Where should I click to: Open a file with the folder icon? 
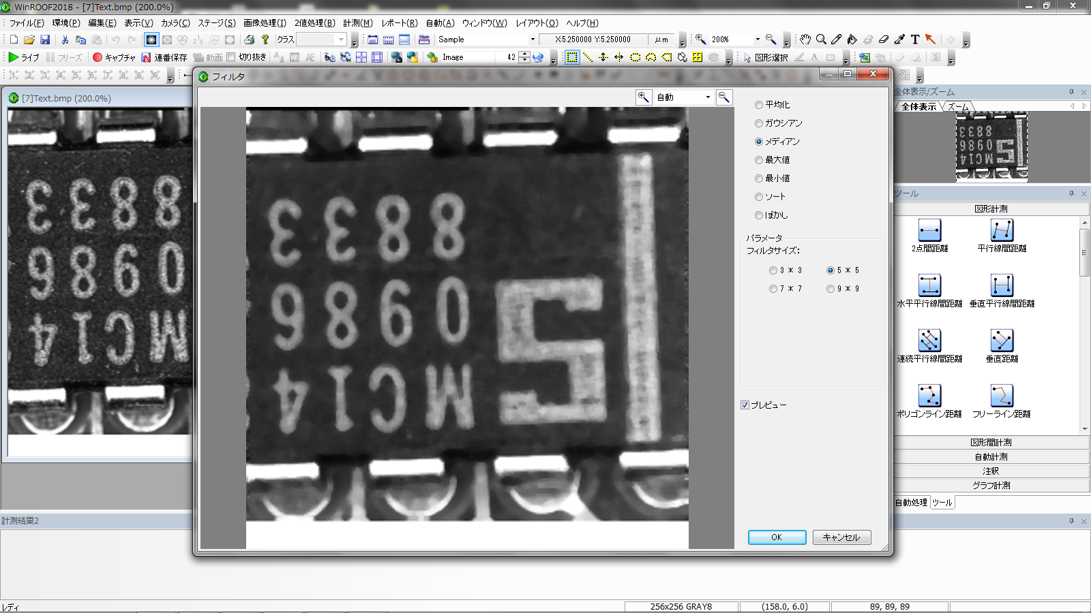(29, 40)
